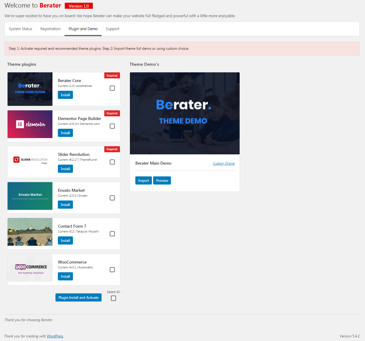This screenshot has height=341, width=365.
Task: Install the Slider Revolution plugin
Action: click(65, 169)
